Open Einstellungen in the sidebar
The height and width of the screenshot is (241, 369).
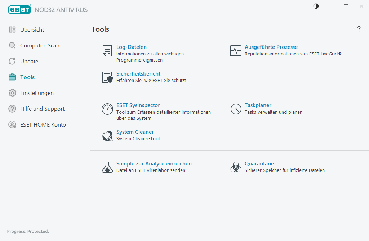click(x=37, y=93)
